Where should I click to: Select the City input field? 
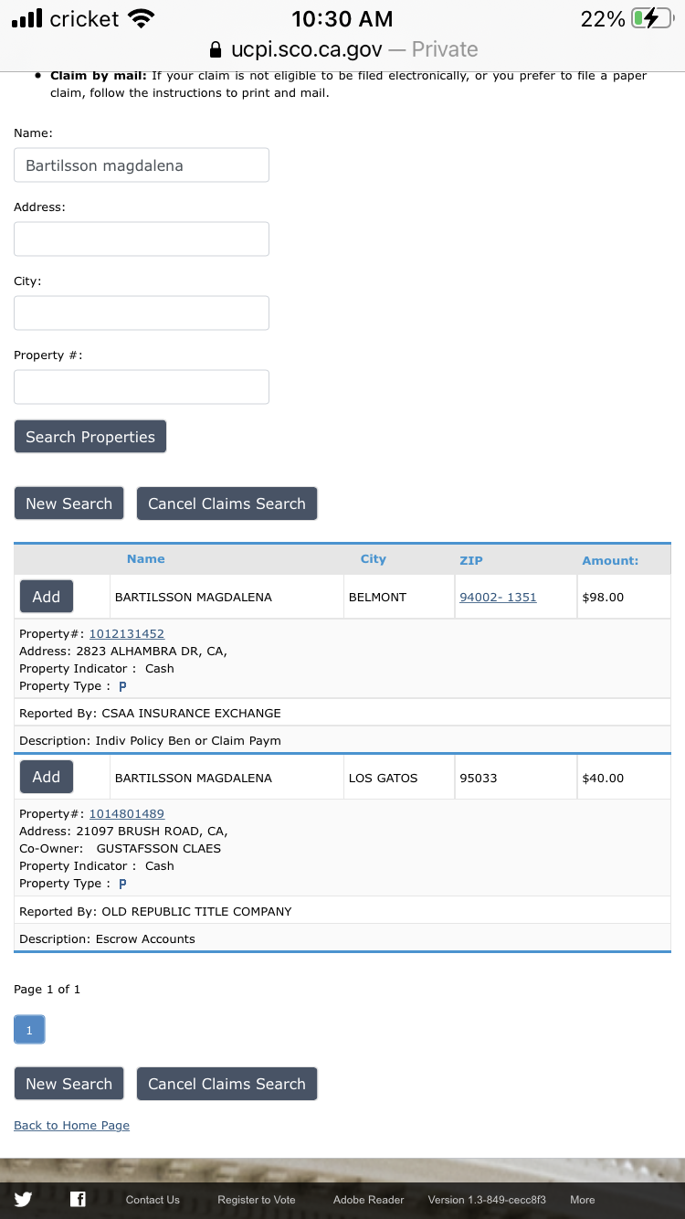[142, 313]
